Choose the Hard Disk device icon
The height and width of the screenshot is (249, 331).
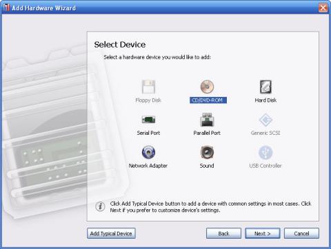coord(265,87)
